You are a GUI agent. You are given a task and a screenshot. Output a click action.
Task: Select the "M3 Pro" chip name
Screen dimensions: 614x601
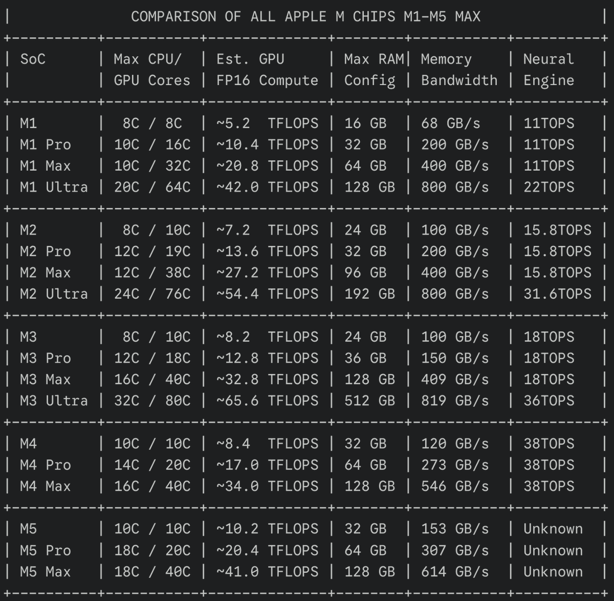click(x=46, y=358)
